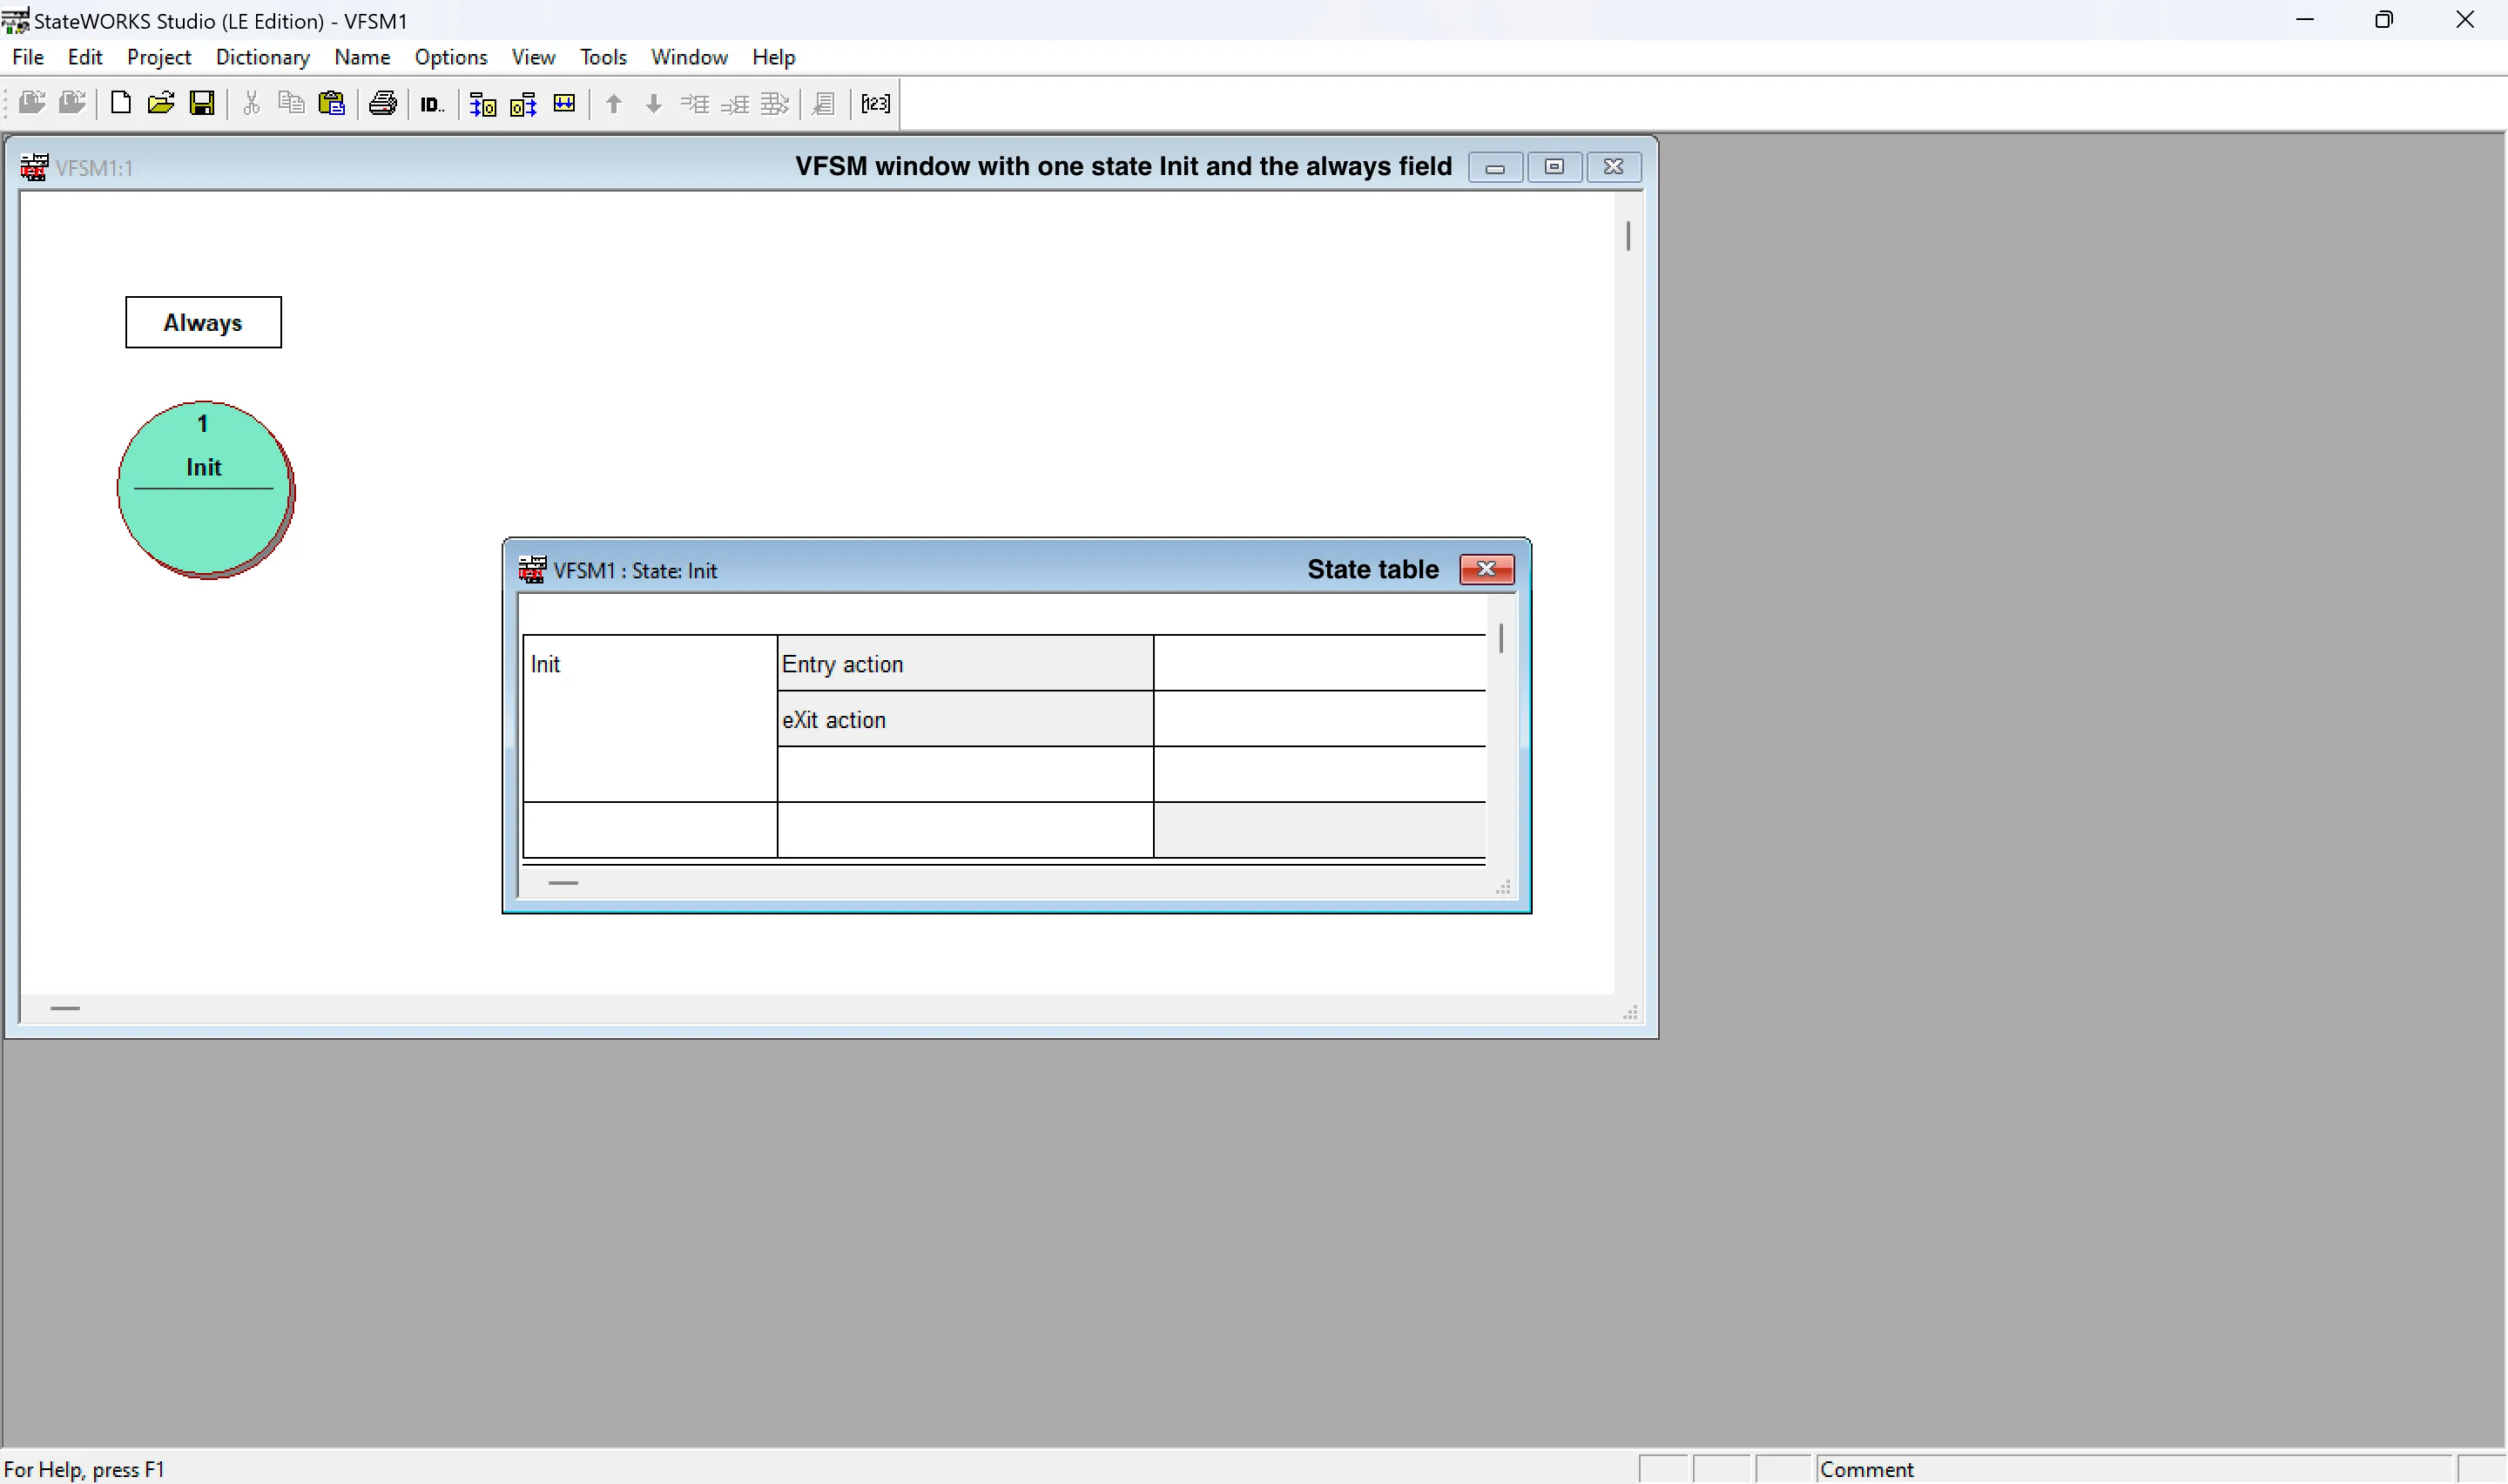Screen dimensions: 2508x1484
Task: Click the ID.. toolbar icon
Action: [x=432, y=104]
